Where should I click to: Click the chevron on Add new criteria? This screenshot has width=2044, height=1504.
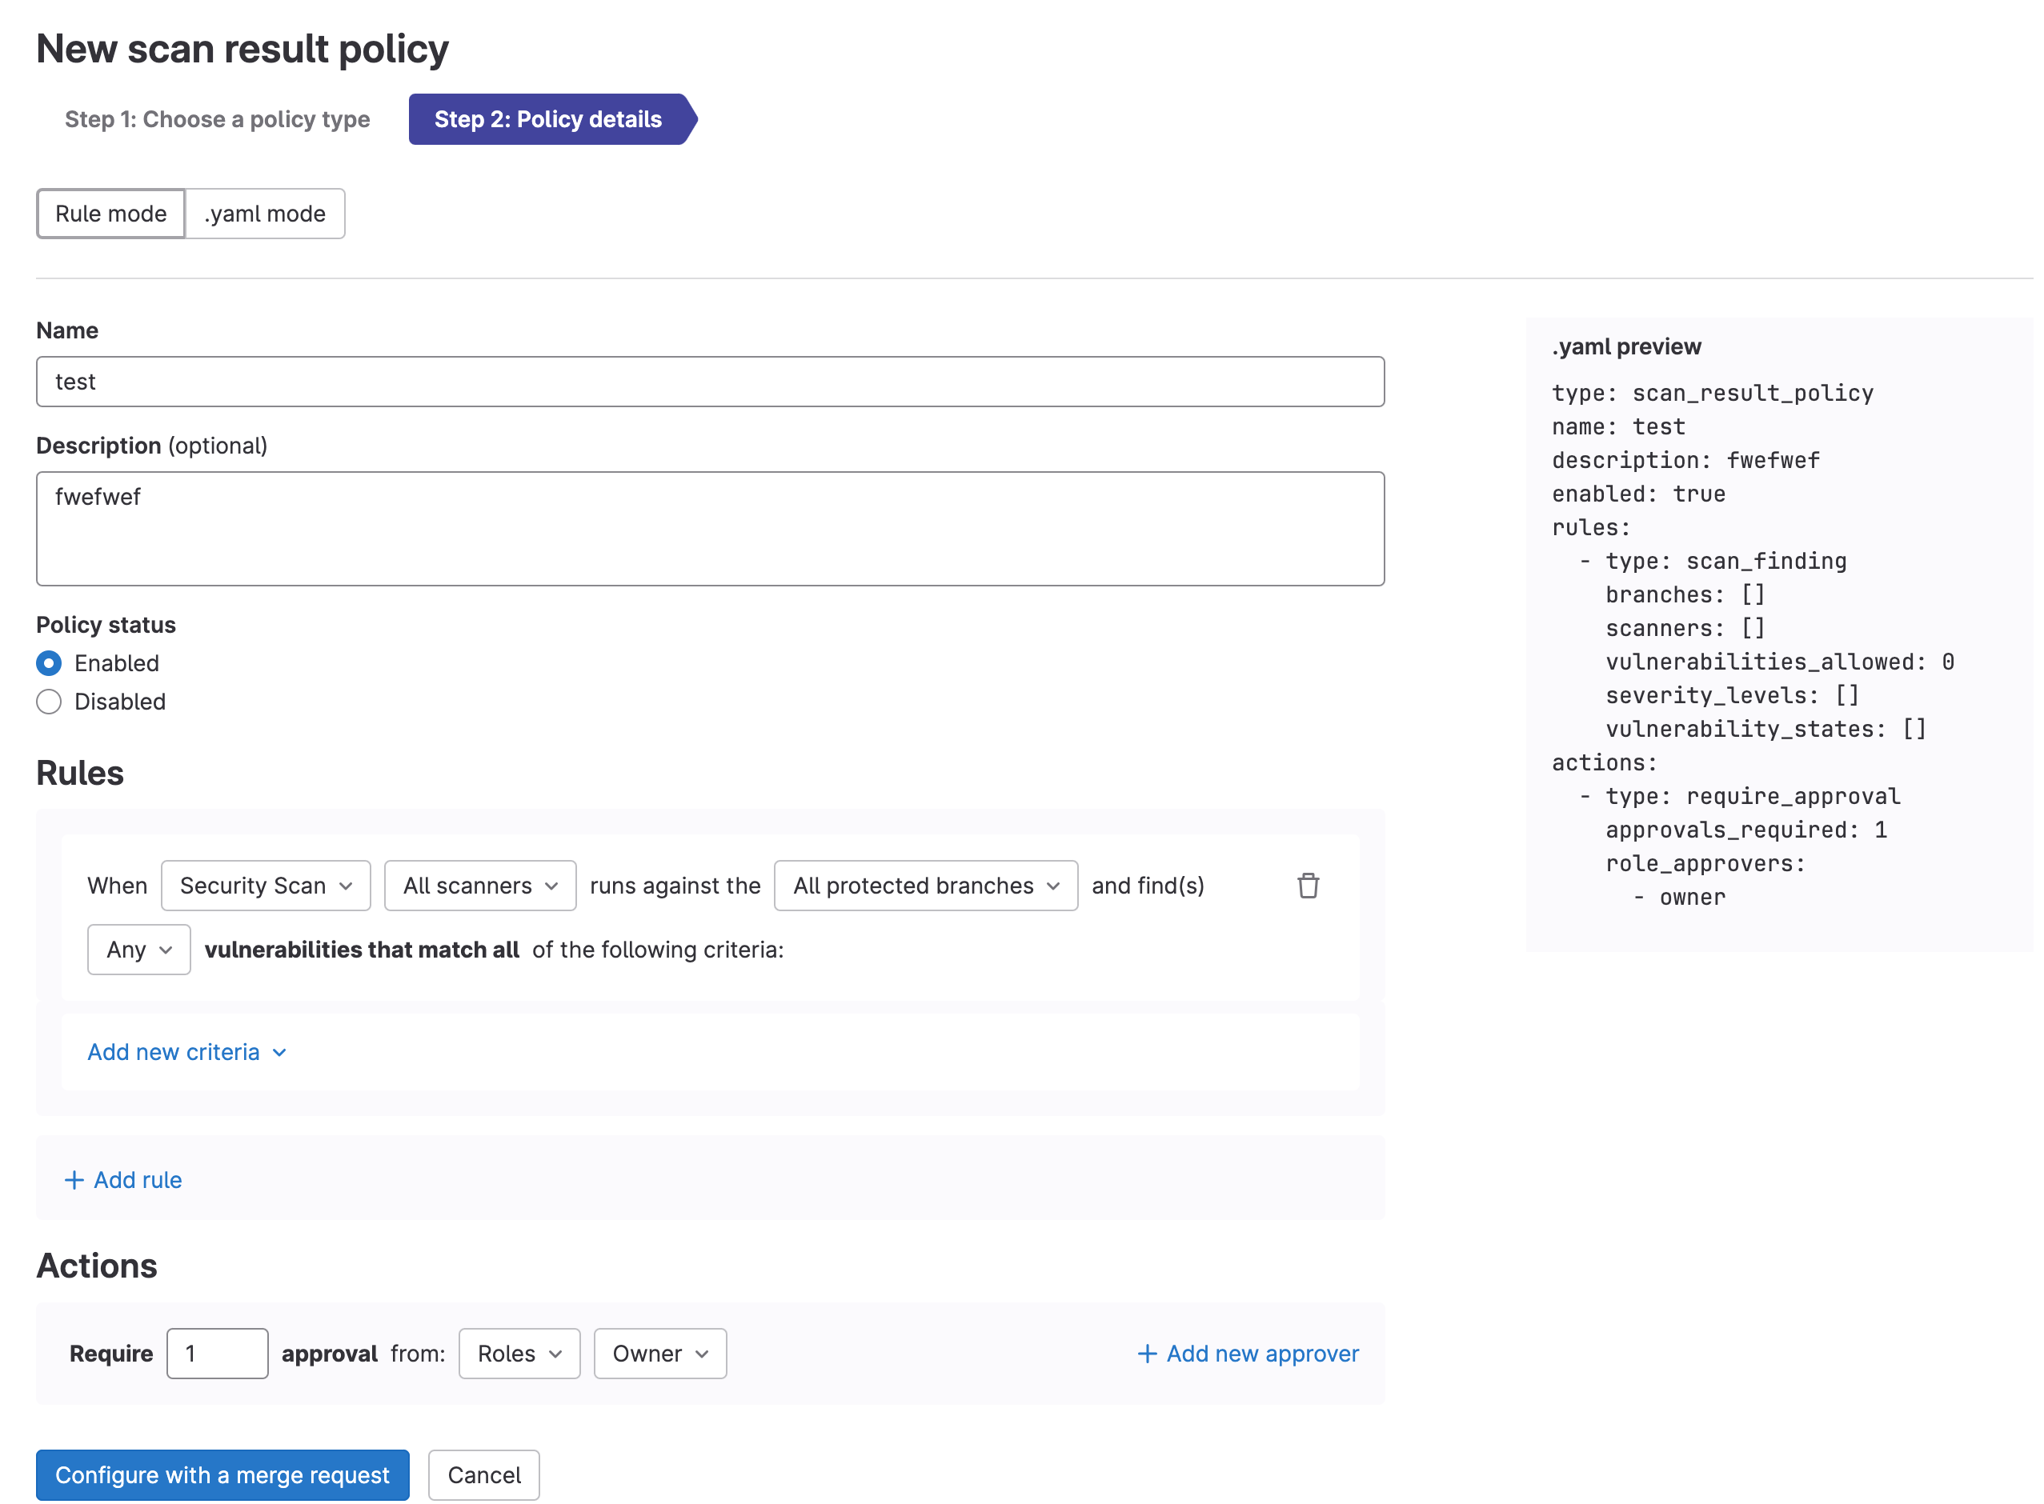coord(279,1053)
